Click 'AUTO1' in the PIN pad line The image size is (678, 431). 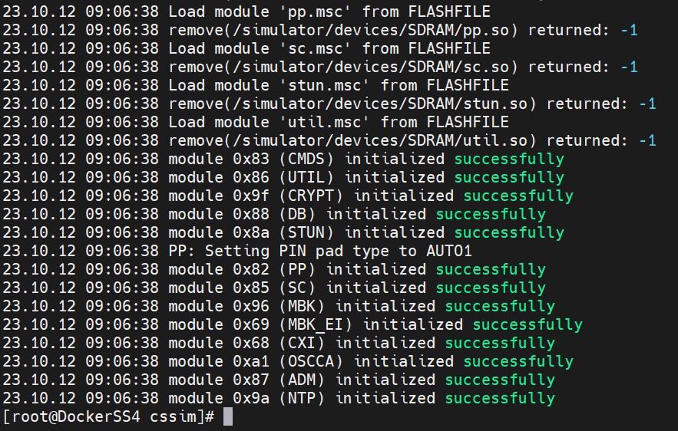pos(449,251)
